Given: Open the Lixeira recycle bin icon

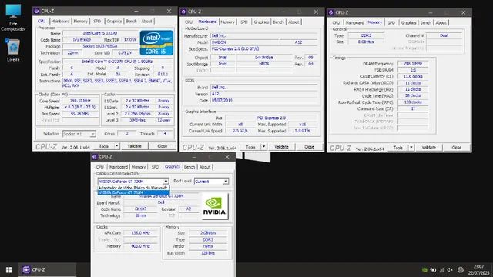Looking at the screenshot, I should coord(13,50).
